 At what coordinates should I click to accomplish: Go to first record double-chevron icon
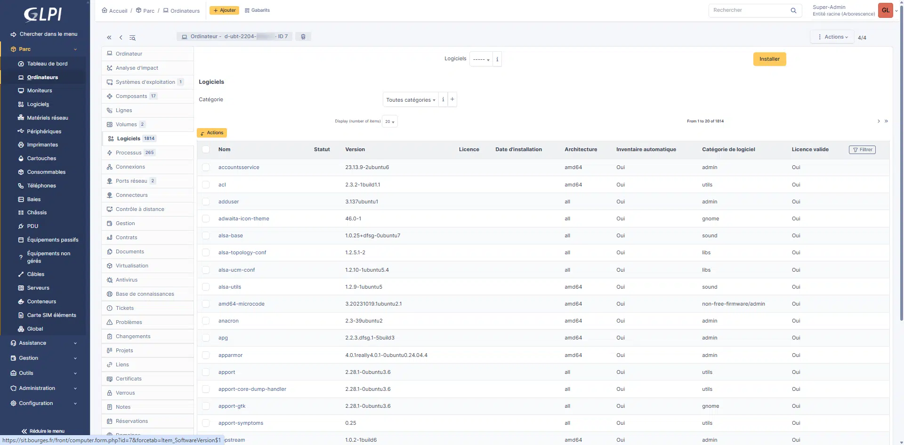pos(109,37)
